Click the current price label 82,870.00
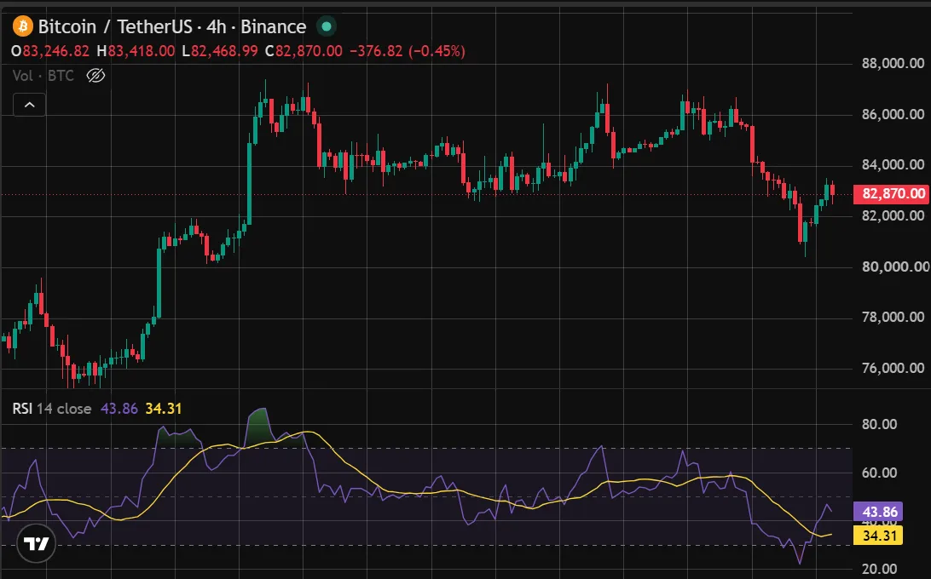 (x=891, y=194)
